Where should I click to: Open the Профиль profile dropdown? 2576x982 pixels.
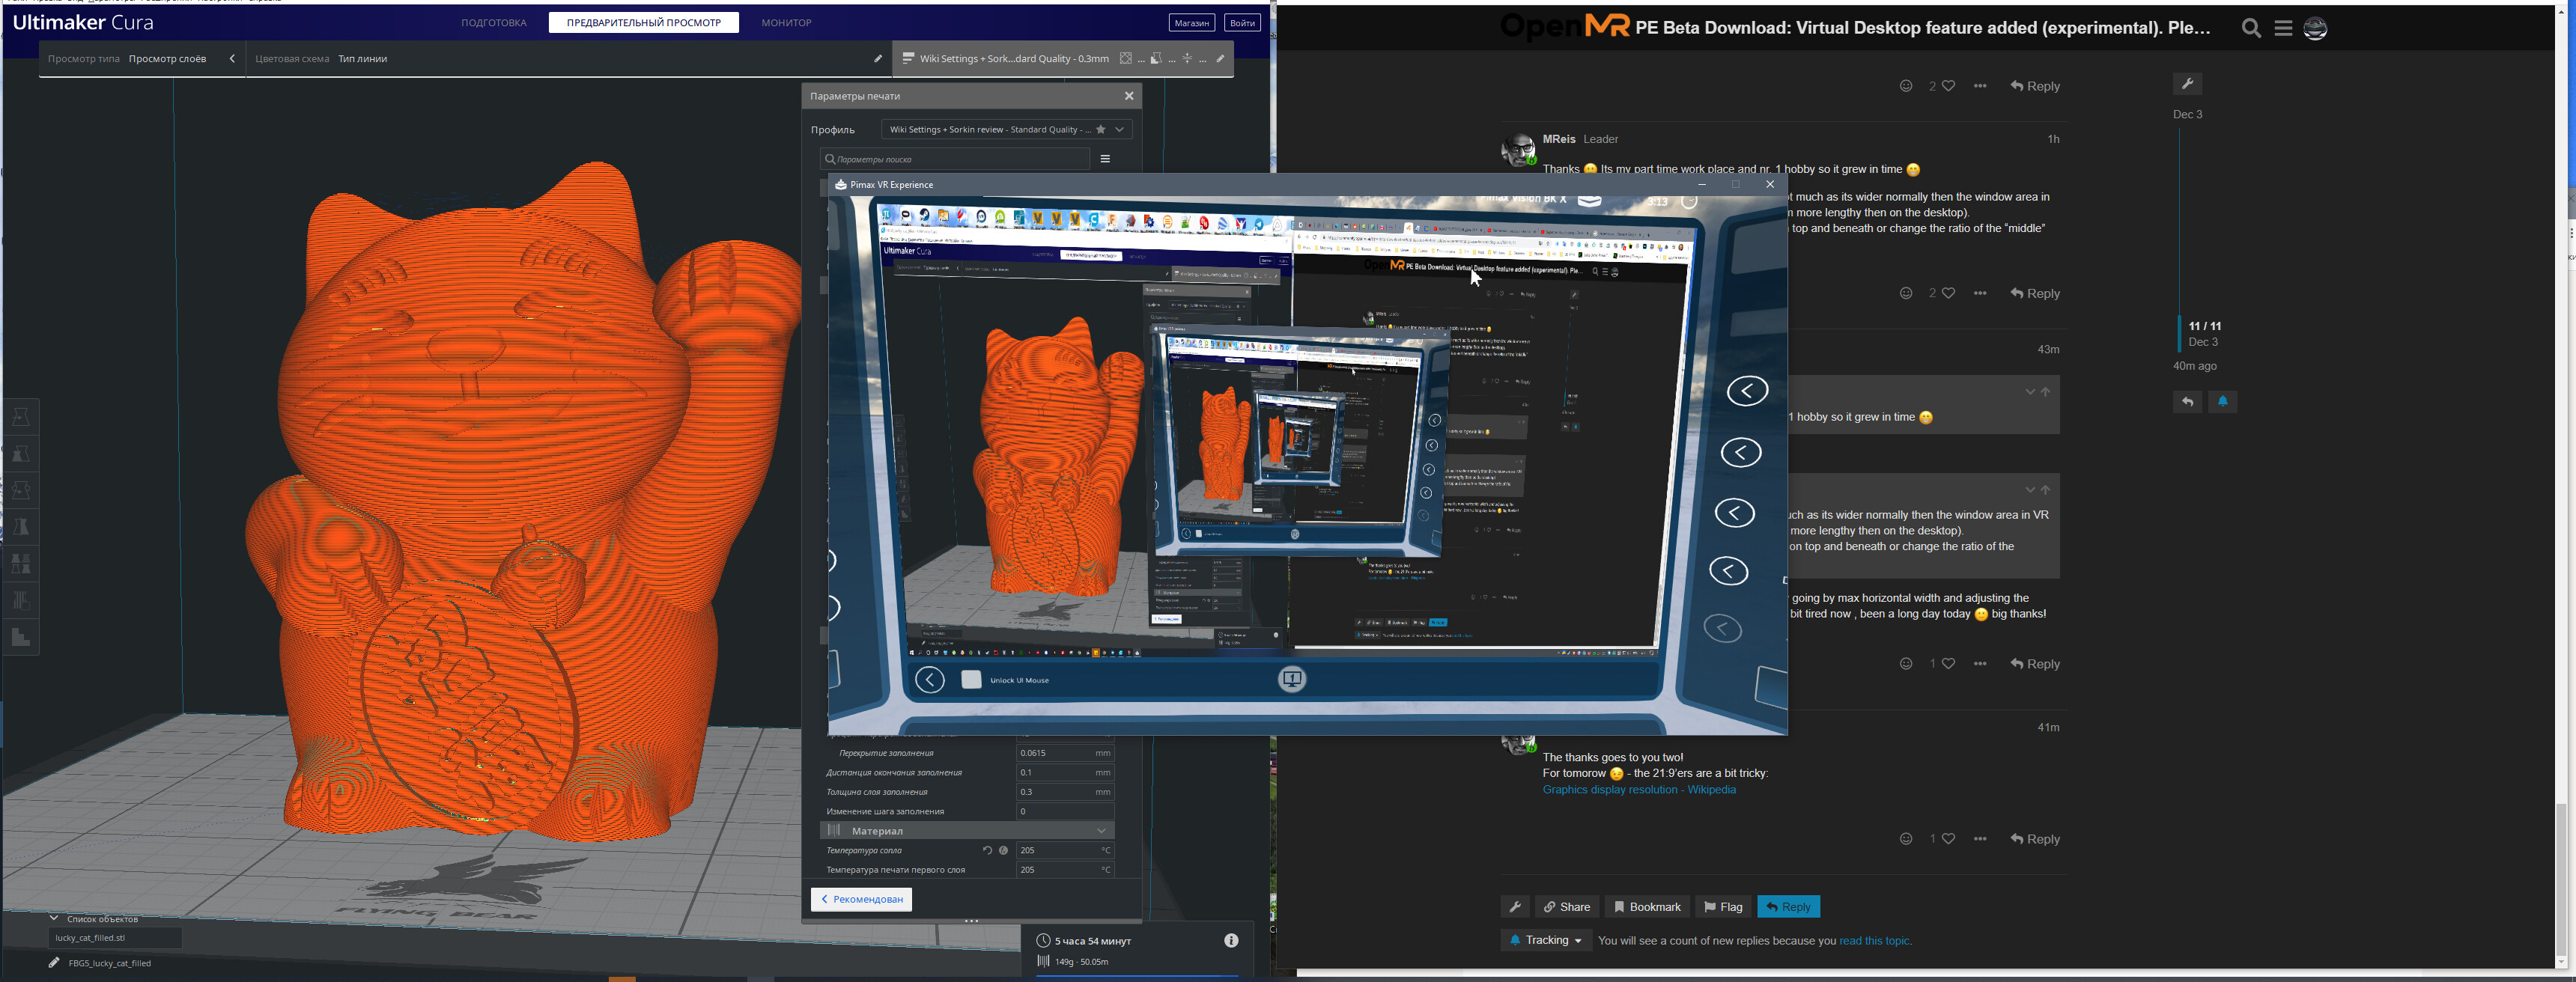[1006, 129]
